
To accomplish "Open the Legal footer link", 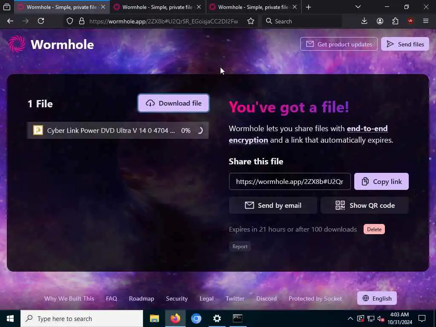I will 207,298.
